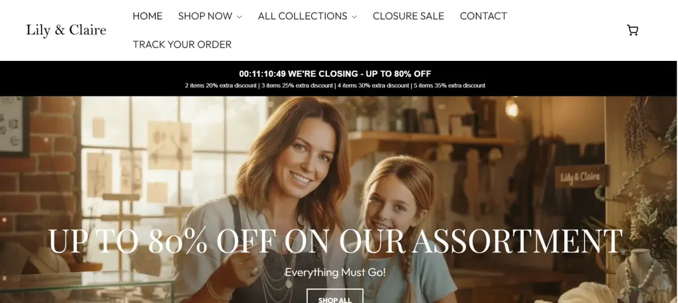Select TRACK YOUR ORDER link
Viewport: 678px width, 303px height.
[x=182, y=44]
